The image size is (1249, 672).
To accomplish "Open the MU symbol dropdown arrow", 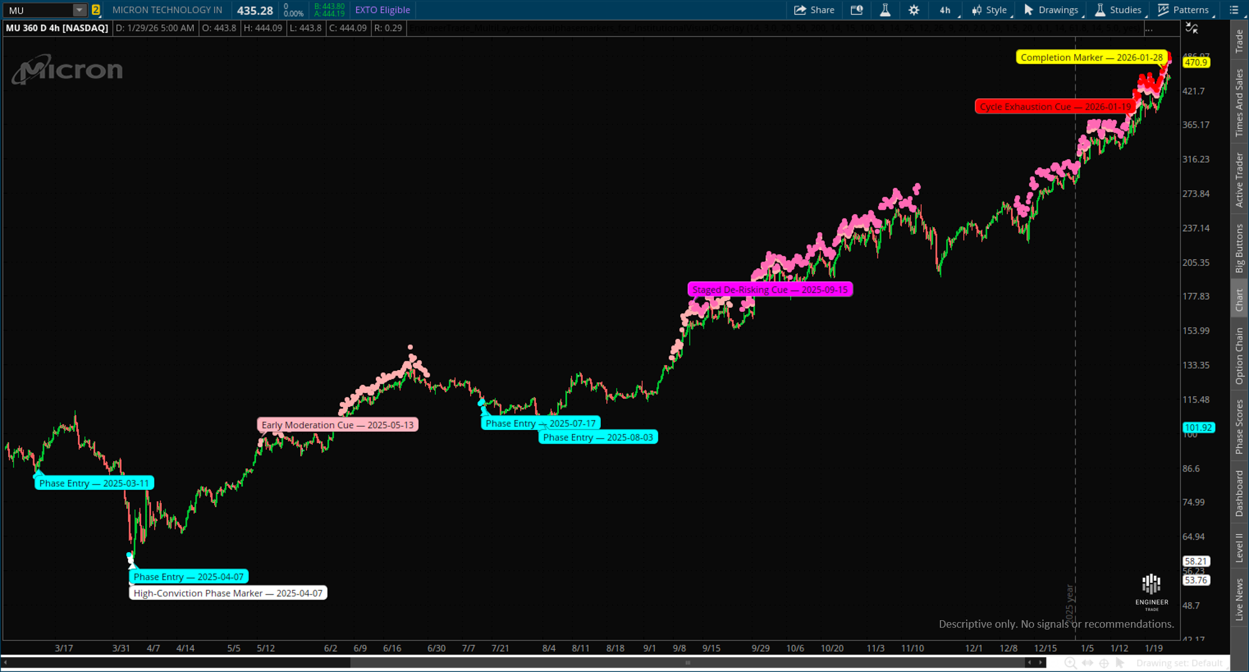I will 79,10.
